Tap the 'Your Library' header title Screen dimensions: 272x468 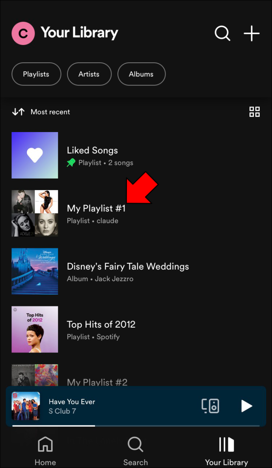pyautogui.click(x=79, y=33)
